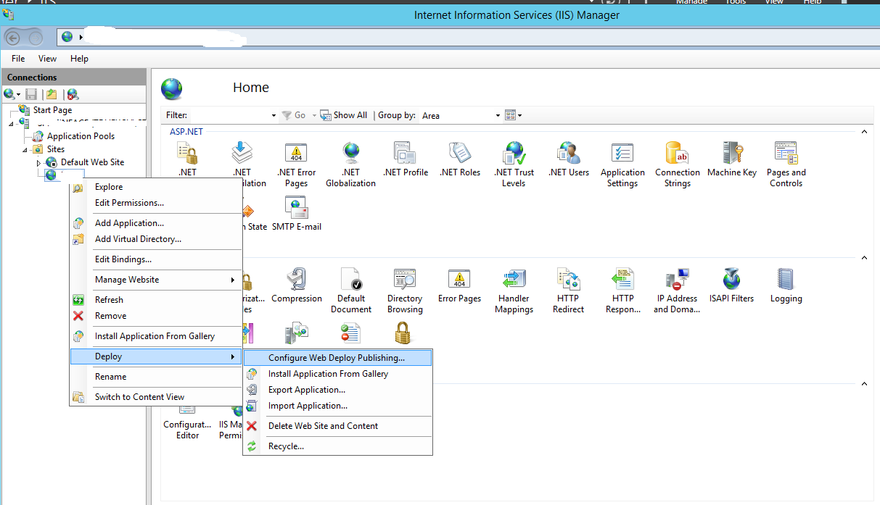Collapse the Sites tree node
This screenshot has height=505, width=880.
25,149
